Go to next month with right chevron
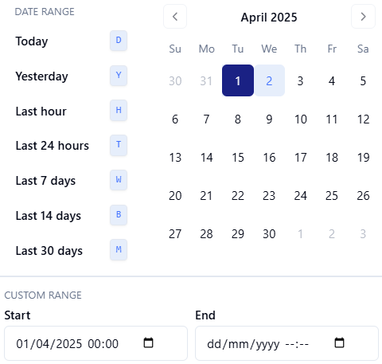Image resolution: width=382 pixels, height=364 pixels. [363, 17]
